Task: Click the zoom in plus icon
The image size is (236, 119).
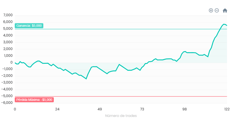Action: coord(211,10)
